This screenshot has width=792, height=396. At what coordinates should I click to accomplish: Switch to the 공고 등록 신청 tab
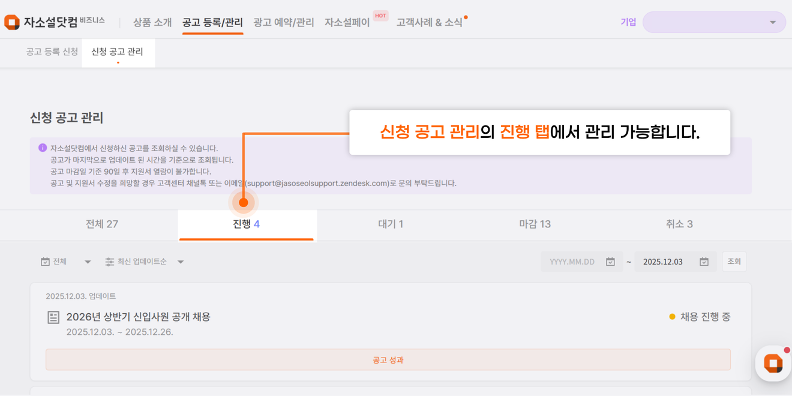click(x=52, y=52)
